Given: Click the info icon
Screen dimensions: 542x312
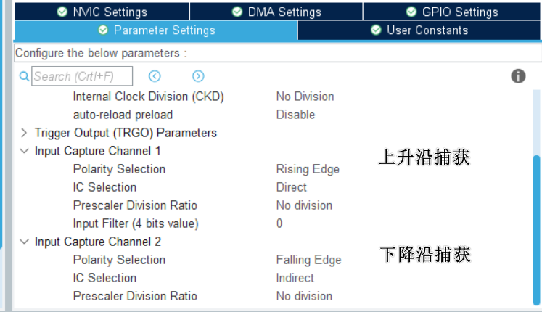Looking at the screenshot, I should (x=518, y=76).
